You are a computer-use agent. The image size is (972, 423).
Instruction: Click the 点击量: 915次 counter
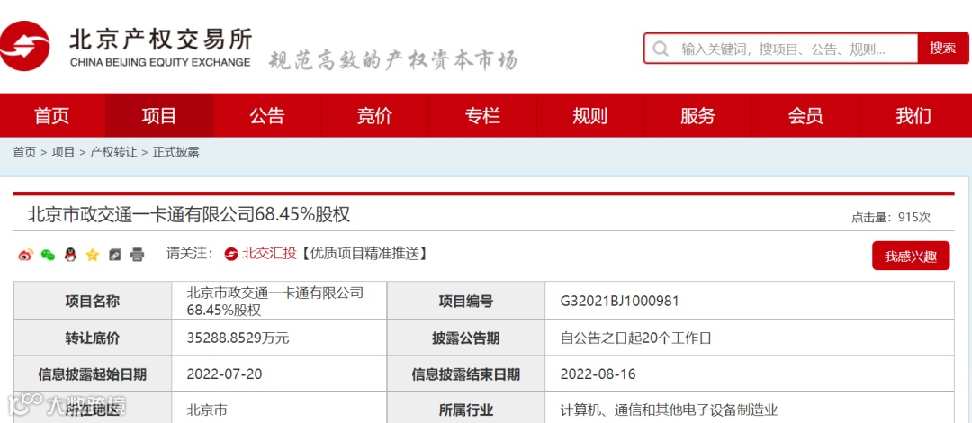[891, 218]
